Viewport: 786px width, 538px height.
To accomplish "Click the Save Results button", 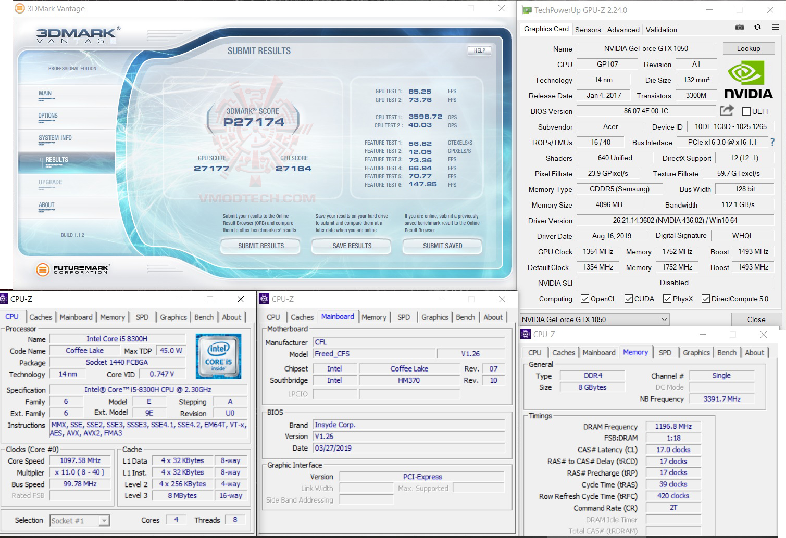I will (x=352, y=246).
